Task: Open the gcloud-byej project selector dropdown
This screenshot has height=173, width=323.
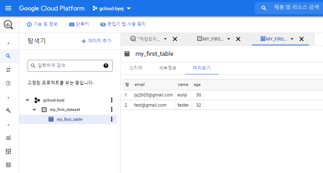Action: [112, 8]
